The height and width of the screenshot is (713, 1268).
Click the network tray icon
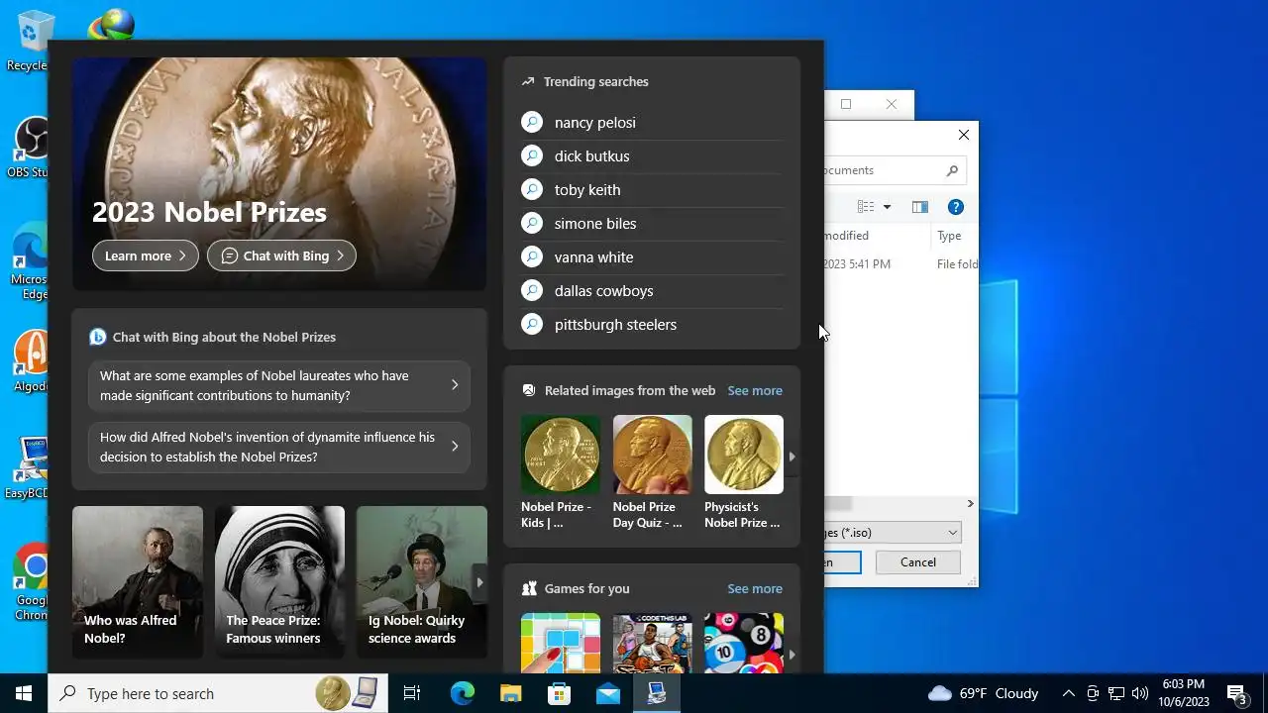pos(1116,693)
